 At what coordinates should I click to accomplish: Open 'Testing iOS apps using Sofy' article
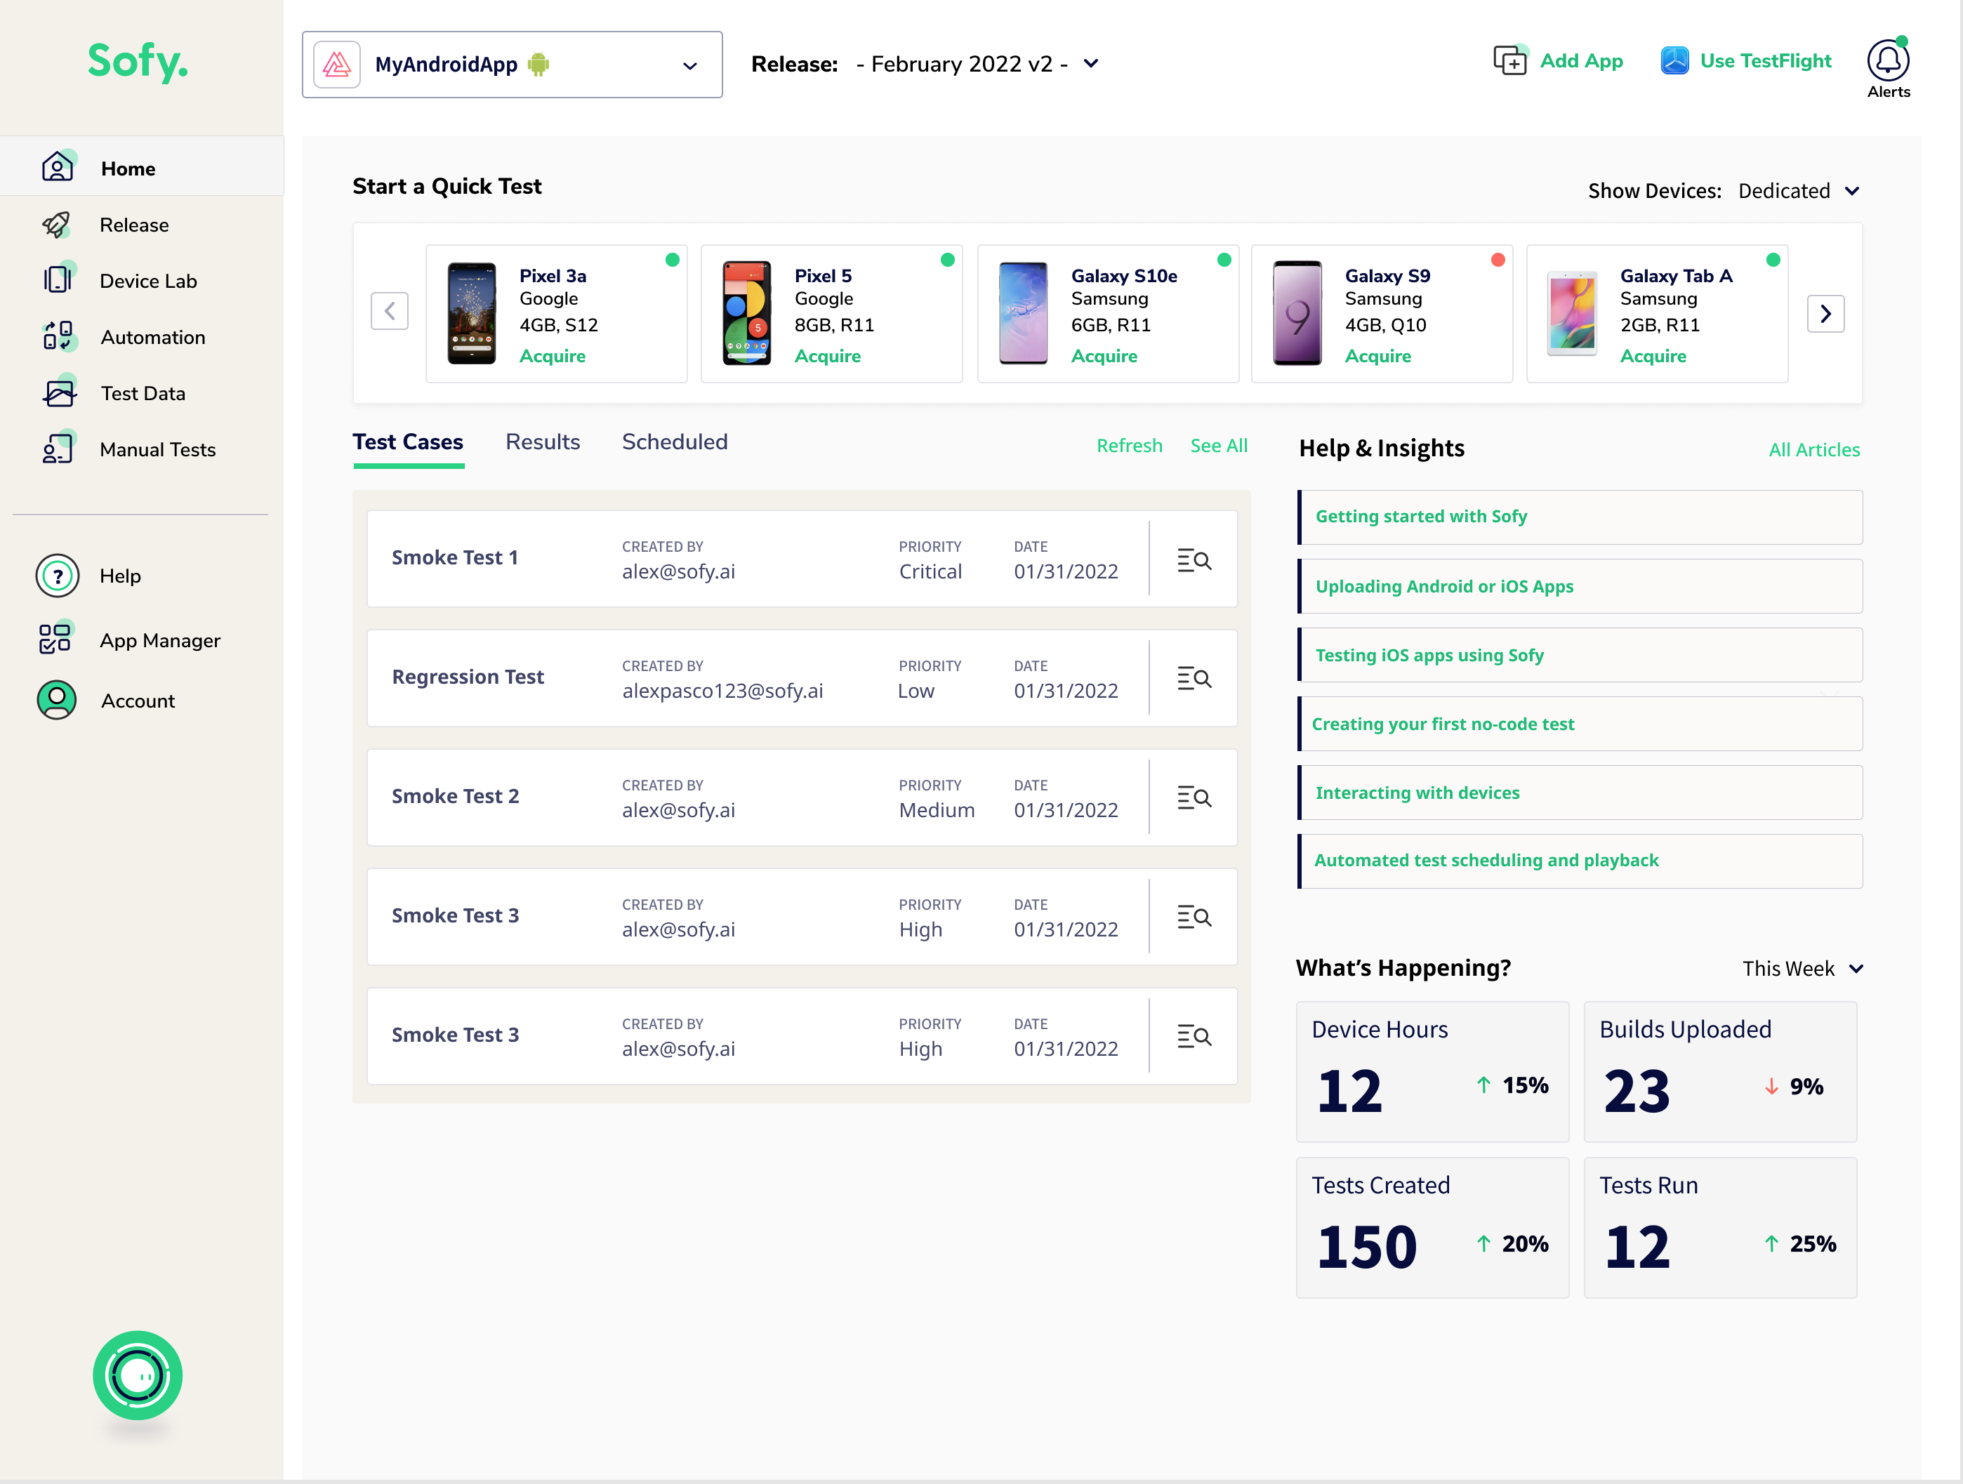pyautogui.click(x=1429, y=655)
